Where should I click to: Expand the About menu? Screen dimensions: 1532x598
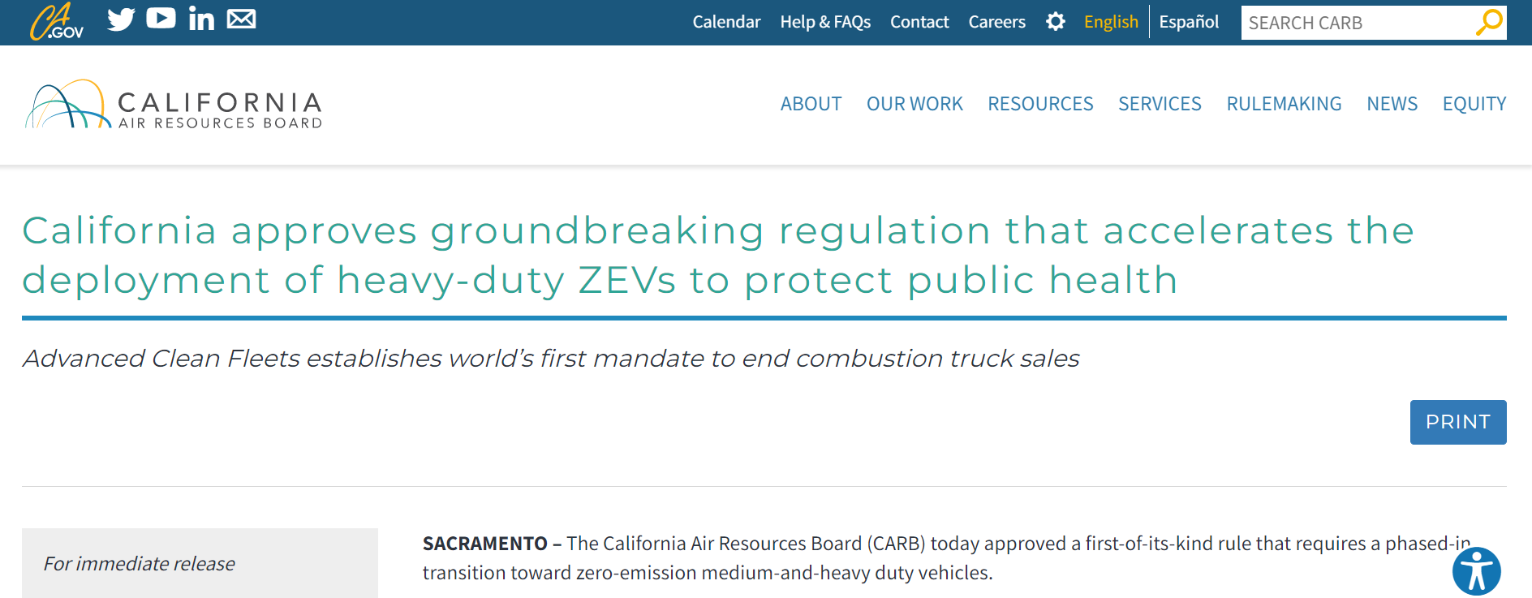click(x=811, y=104)
